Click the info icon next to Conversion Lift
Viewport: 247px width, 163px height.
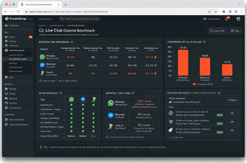point(205,42)
